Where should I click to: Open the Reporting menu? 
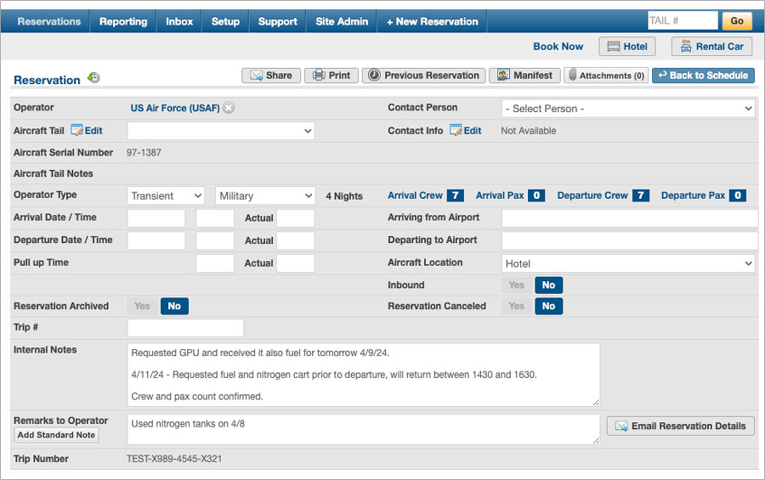tap(123, 21)
